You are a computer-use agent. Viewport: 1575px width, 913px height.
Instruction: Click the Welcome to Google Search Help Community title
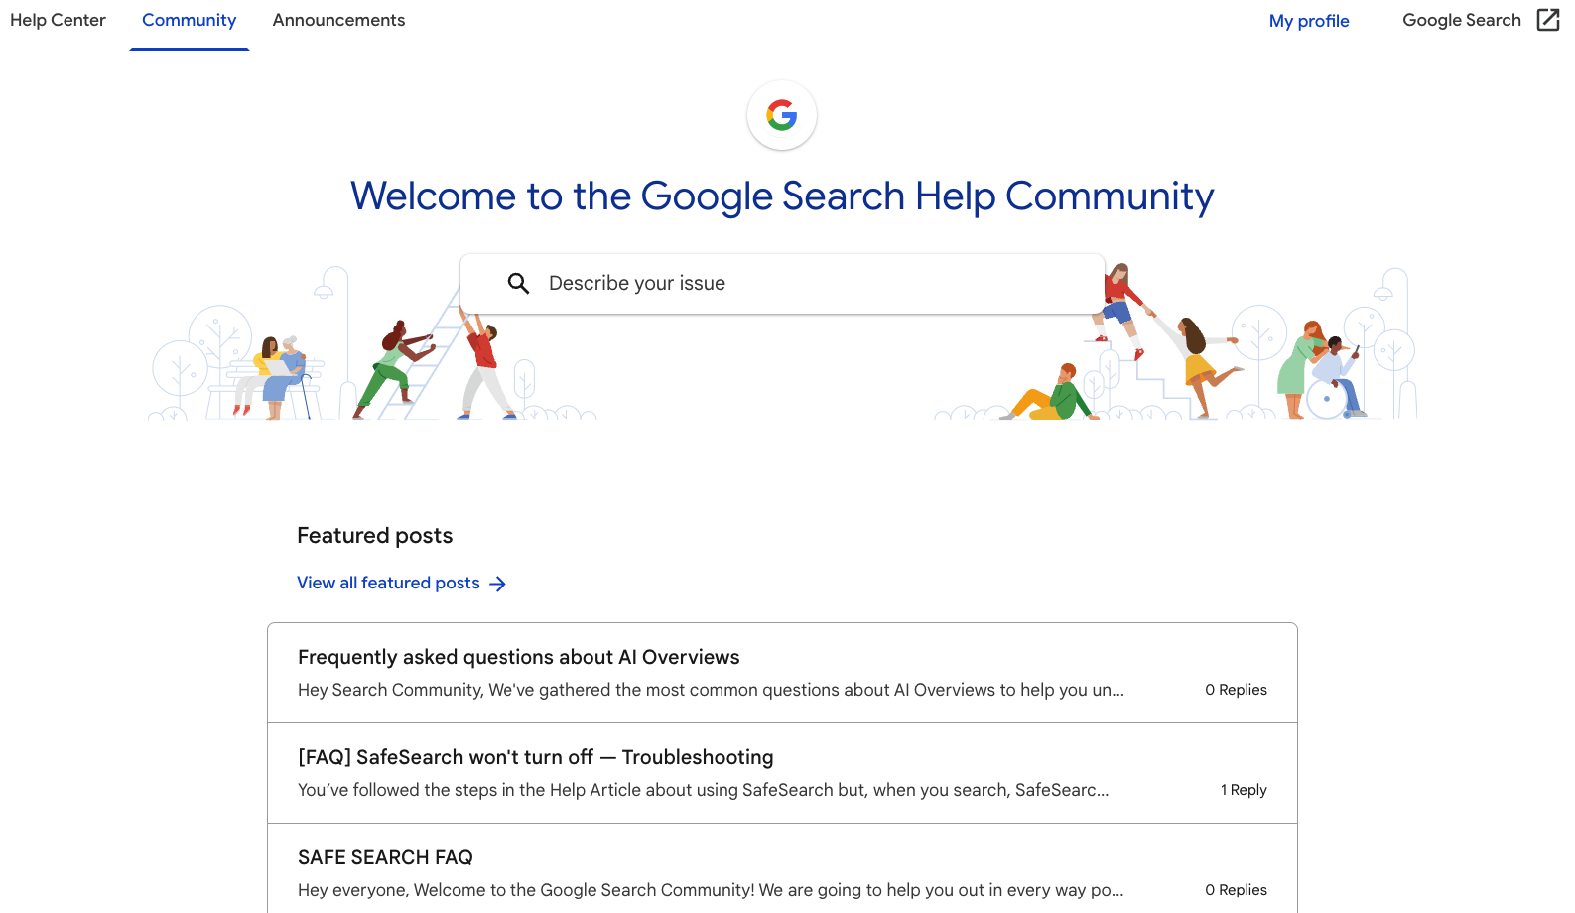click(x=783, y=196)
